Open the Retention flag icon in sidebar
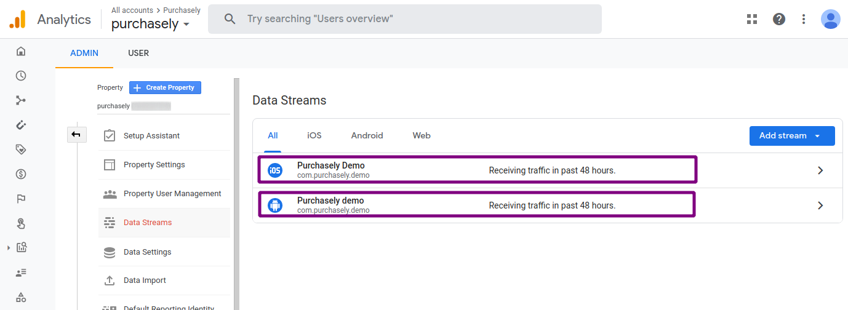Screen dimensions: 848x310 21,199
